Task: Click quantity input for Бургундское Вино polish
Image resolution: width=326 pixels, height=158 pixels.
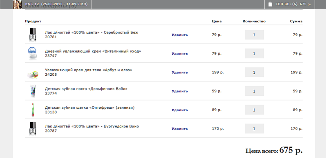Action: tap(254, 129)
